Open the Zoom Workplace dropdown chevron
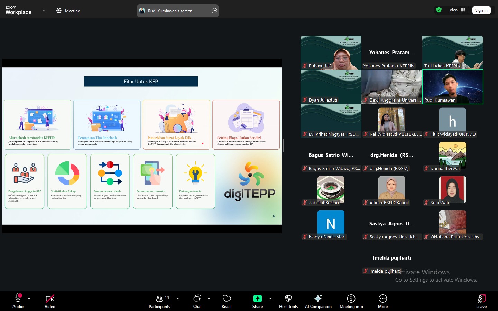498x311 pixels. click(44, 11)
